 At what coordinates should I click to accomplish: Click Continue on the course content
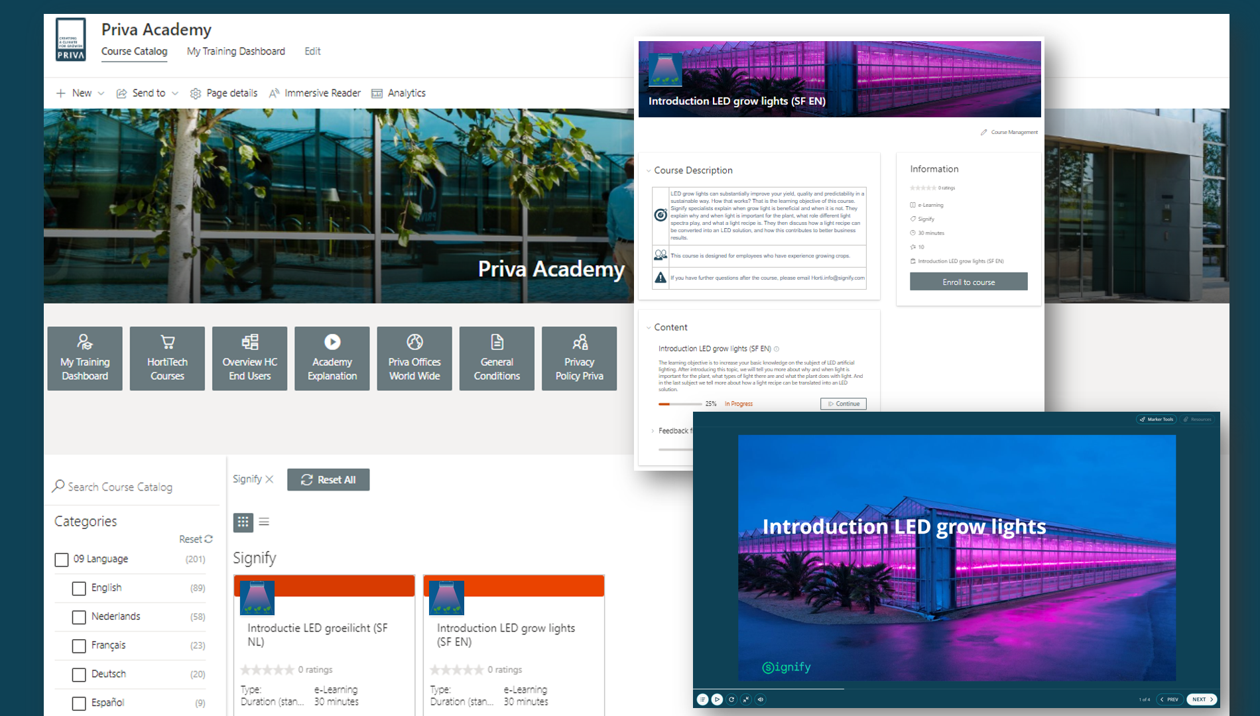pos(844,404)
